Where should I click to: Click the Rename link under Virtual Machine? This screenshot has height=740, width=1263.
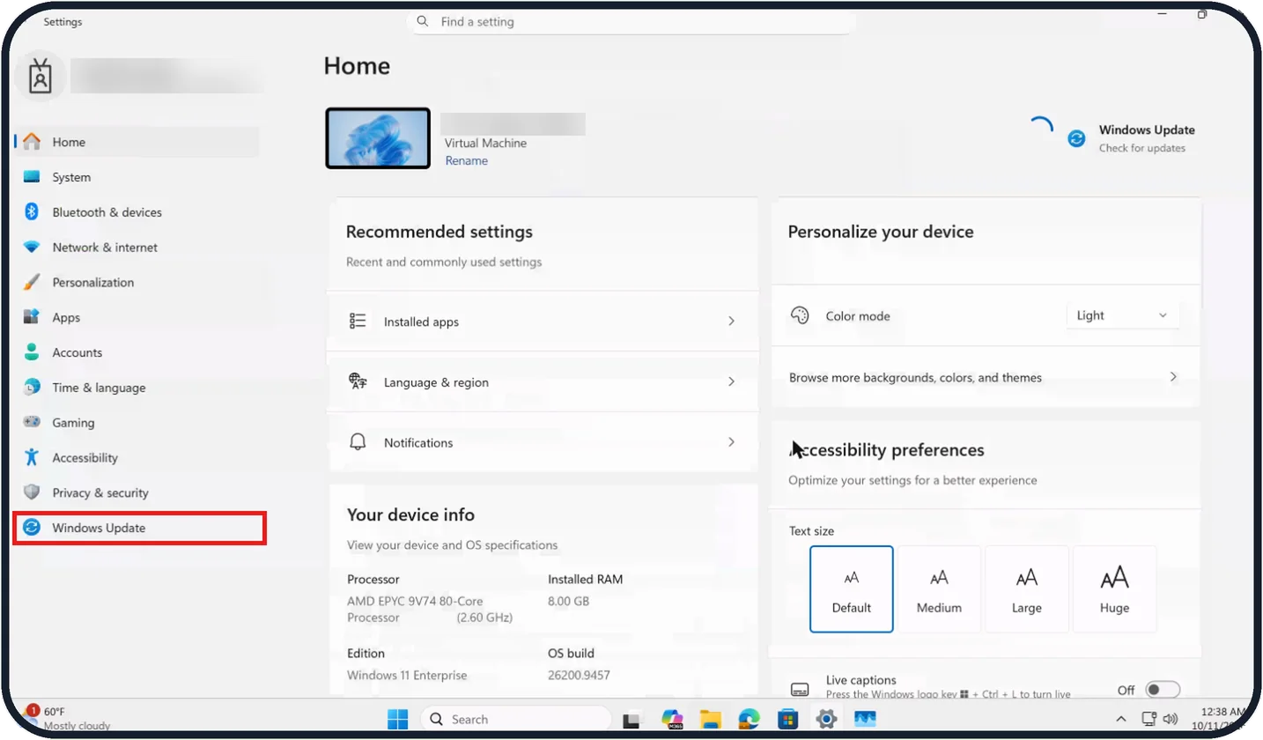466,161
